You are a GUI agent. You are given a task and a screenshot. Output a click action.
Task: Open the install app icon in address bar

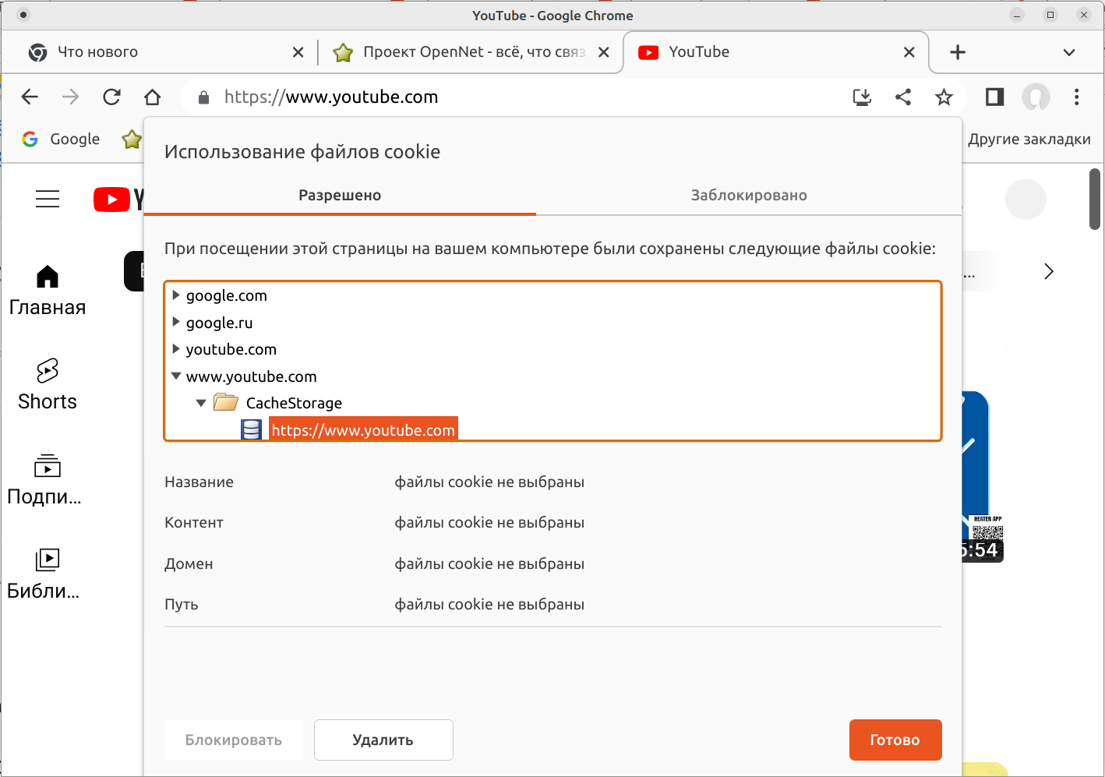[x=862, y=97]
